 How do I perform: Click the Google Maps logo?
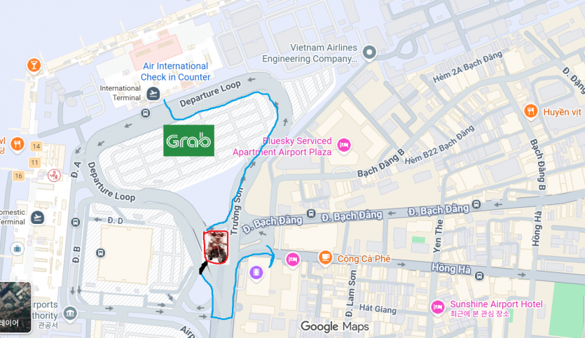[335, 327]
